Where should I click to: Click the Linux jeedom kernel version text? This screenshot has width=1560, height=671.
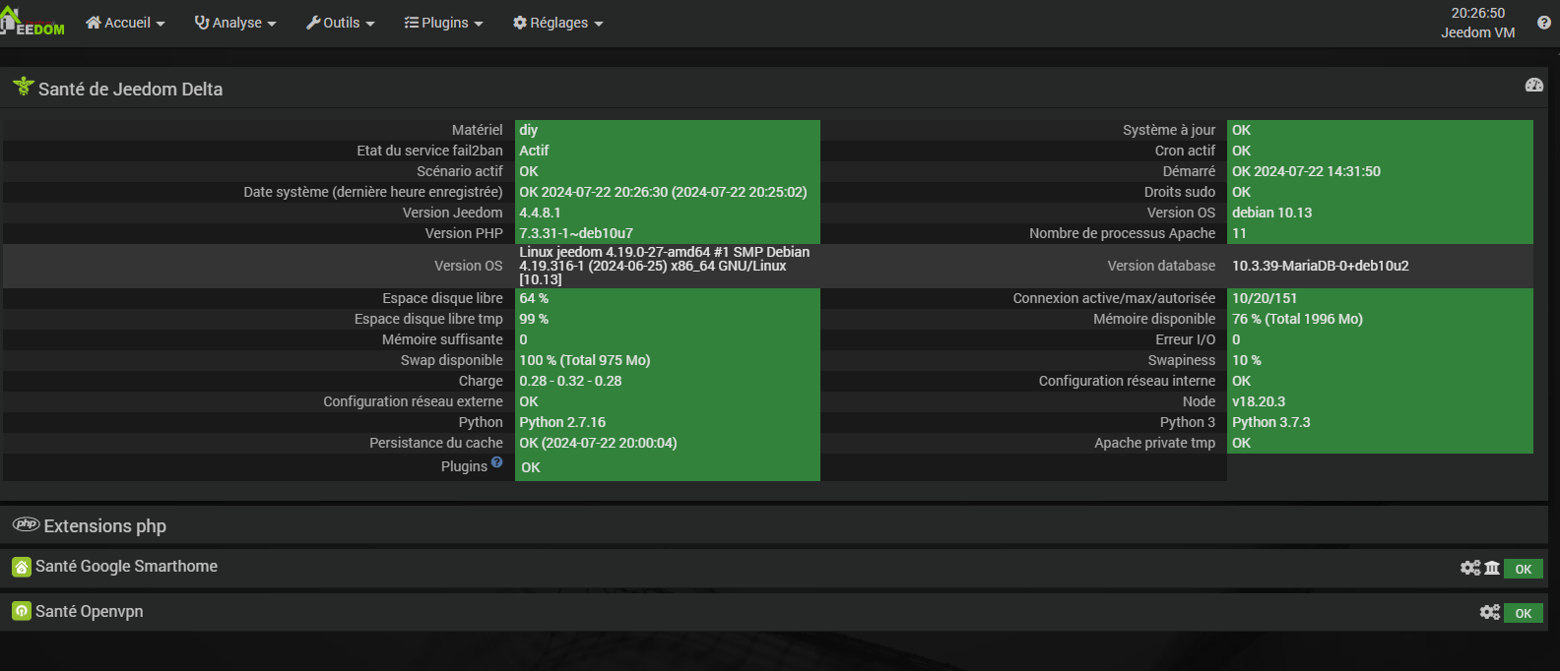coord(665,266)
